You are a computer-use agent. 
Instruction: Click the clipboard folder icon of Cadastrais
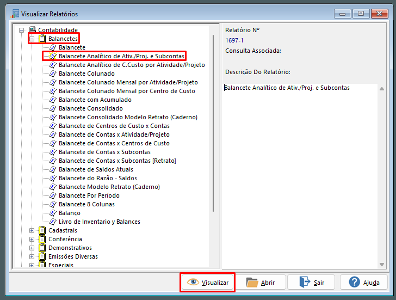click(x=42, y=230)
